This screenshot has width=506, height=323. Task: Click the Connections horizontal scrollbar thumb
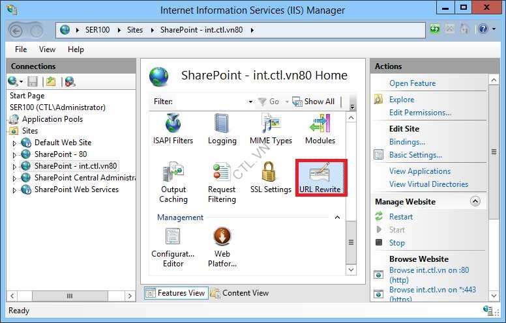[70, 296]
